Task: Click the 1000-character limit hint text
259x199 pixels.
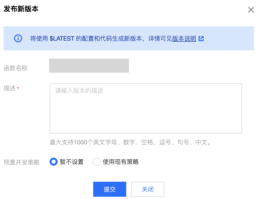Action: [130, 142]
